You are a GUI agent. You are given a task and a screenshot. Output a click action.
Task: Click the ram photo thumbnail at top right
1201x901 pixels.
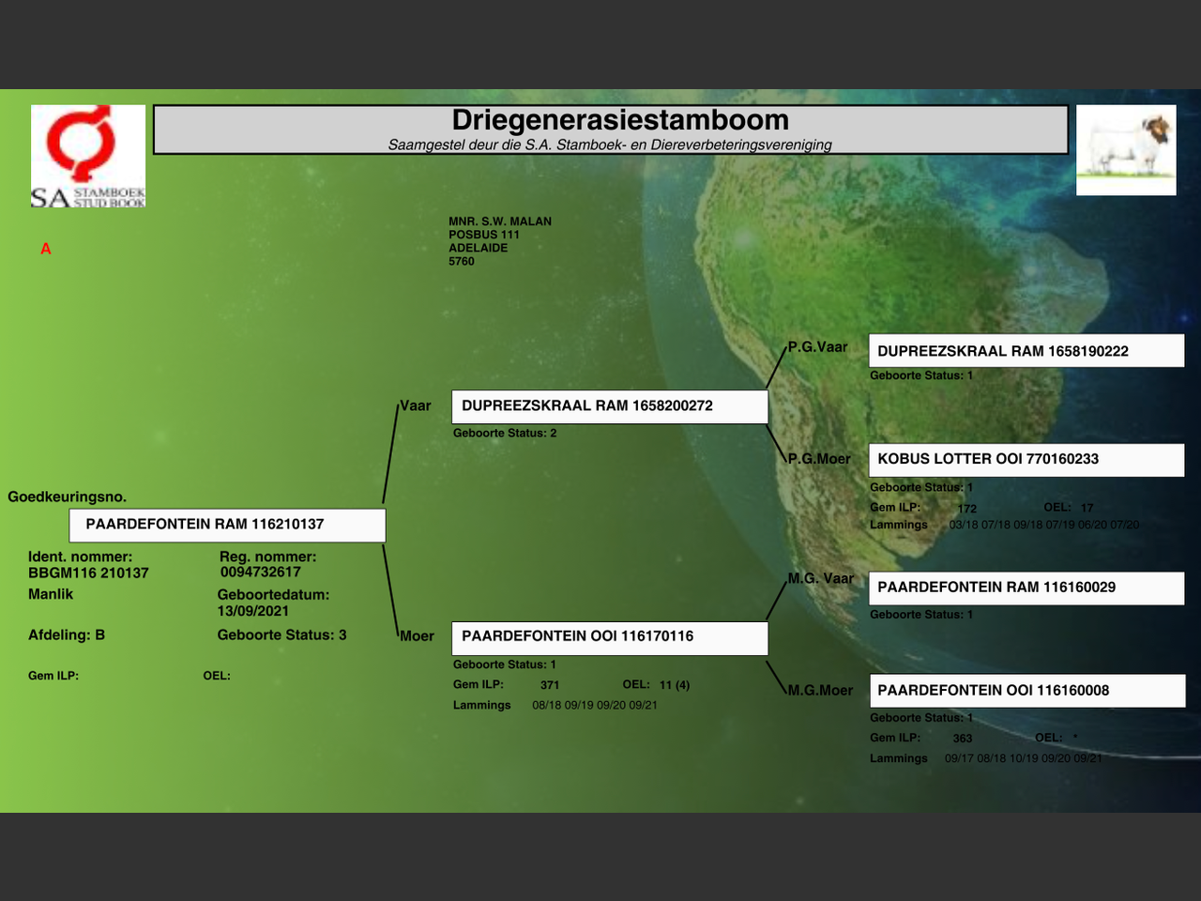1126,150
